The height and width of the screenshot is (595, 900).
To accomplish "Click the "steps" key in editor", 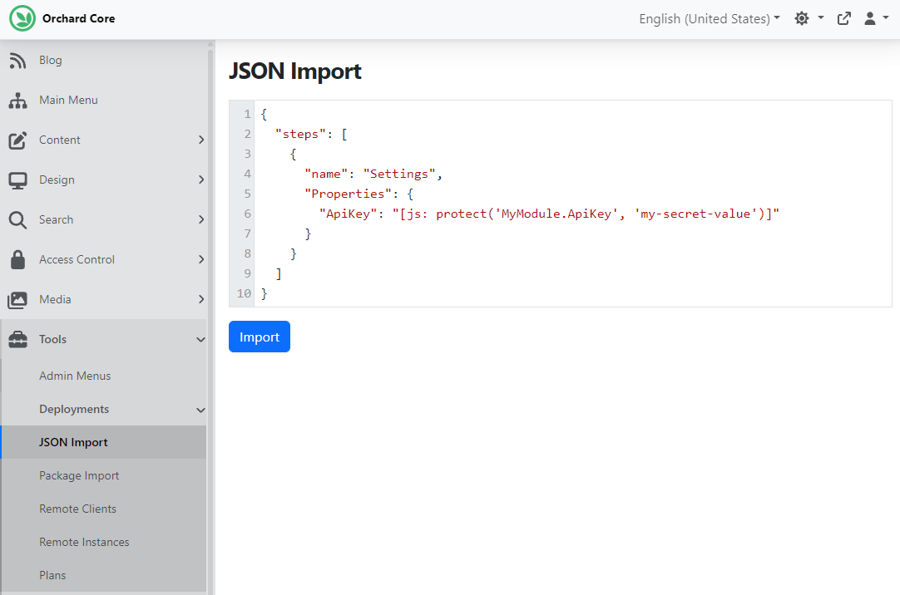I will click(301, 134).
